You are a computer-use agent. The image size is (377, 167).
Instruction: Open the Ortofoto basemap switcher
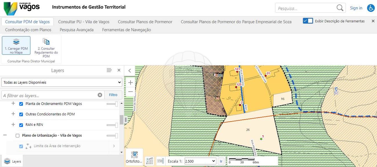[134, 157]
